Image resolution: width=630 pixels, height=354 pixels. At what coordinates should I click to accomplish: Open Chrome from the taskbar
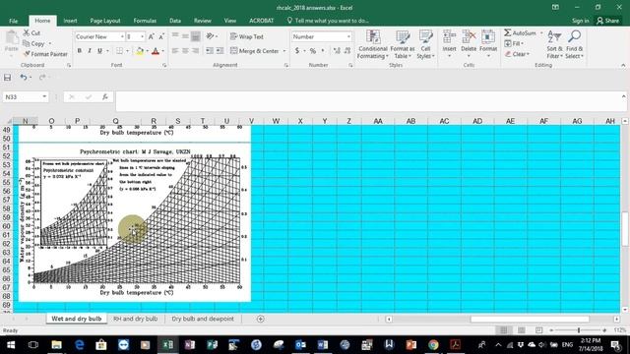(433, 345)
